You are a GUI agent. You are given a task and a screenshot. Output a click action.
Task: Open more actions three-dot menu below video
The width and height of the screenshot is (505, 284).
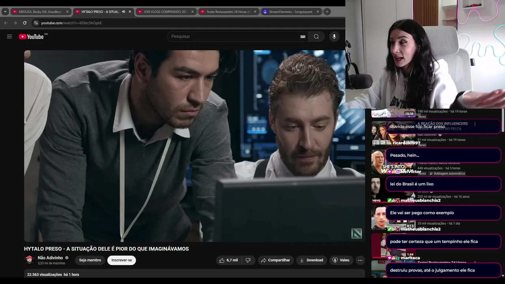tap(360, 260)
